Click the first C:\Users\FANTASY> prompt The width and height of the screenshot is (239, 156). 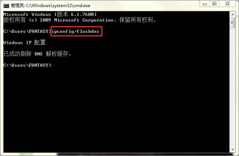click(x=27, y=31)
